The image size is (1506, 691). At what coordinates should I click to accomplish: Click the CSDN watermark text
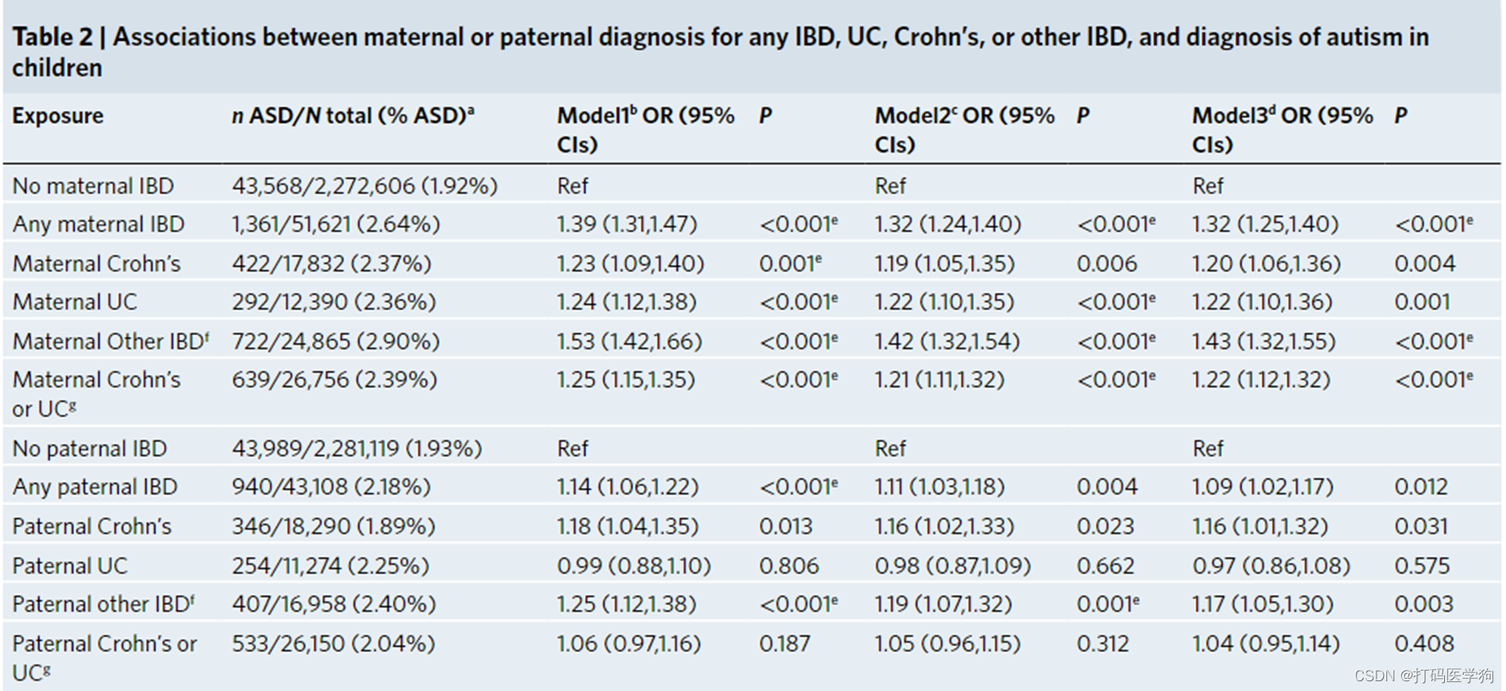pyautogui.click(x=1423, y=676)
